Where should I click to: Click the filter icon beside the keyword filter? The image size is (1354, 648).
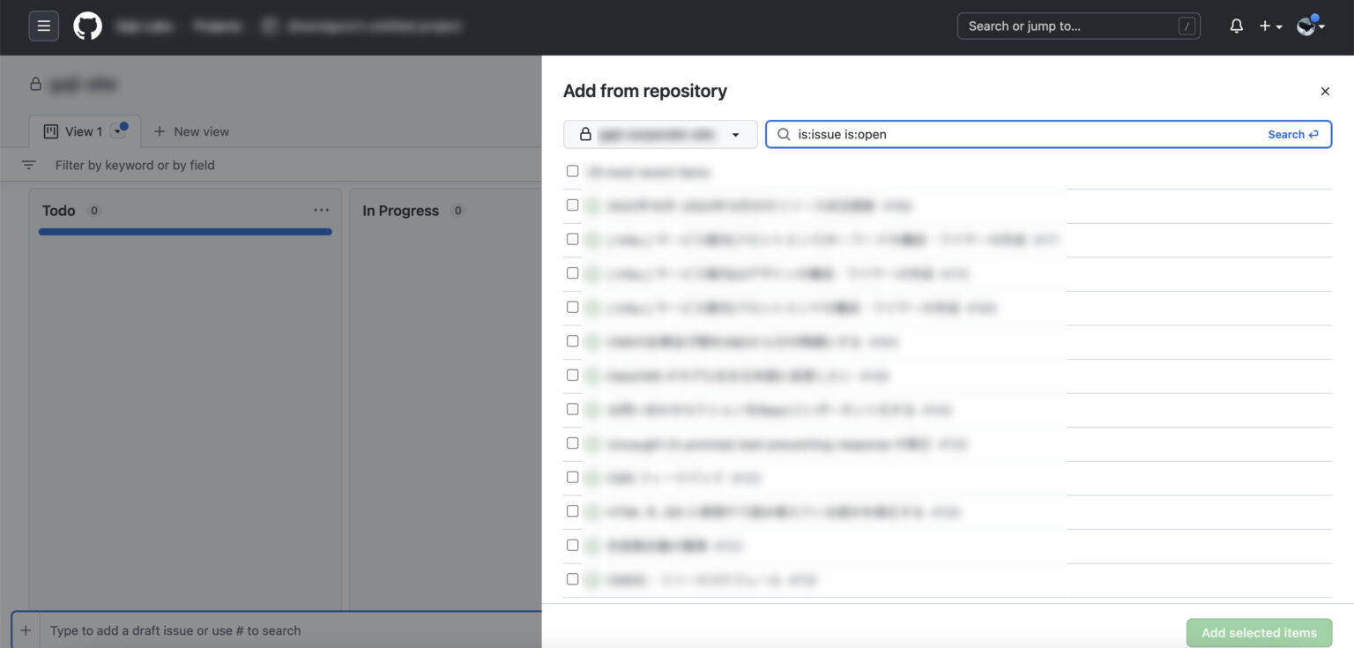click(x=27, y=164)
